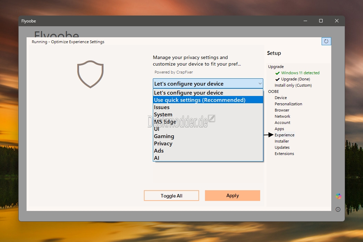Click the 'Powered by CrapFixer' text

(174, 72)
